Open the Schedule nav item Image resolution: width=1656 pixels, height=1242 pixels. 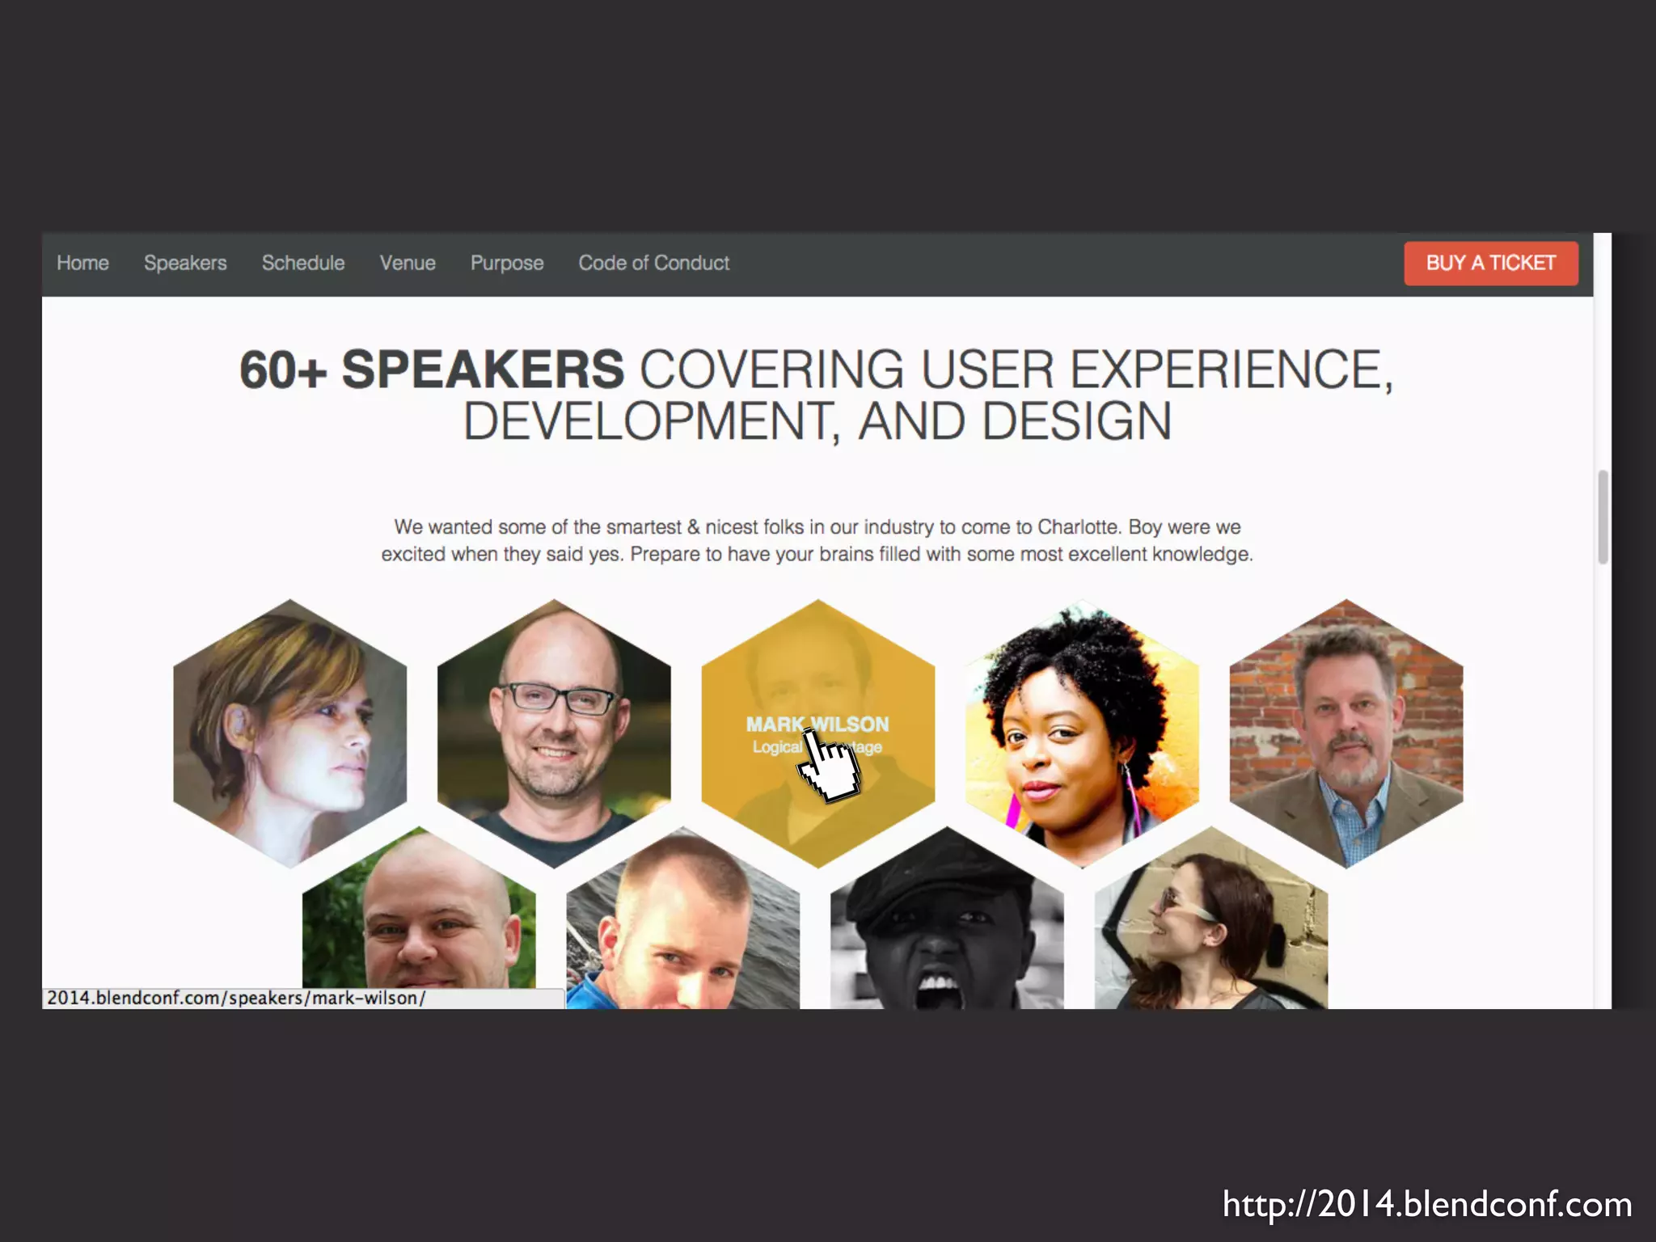click(x=303, y=263)
